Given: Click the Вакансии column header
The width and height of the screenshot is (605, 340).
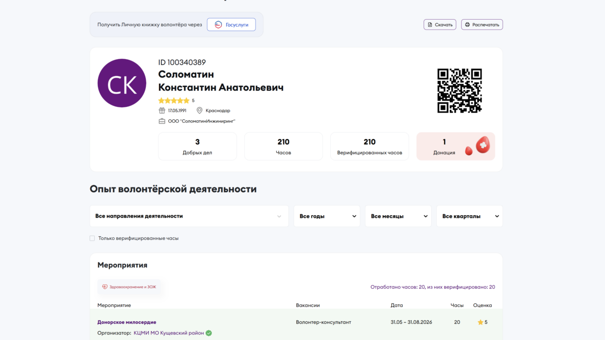Looking at the screenshot, I should coord(308,305).
